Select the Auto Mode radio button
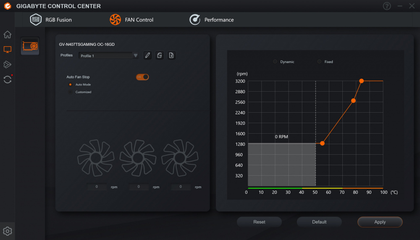The image size is (420, 240). (71, 84)
